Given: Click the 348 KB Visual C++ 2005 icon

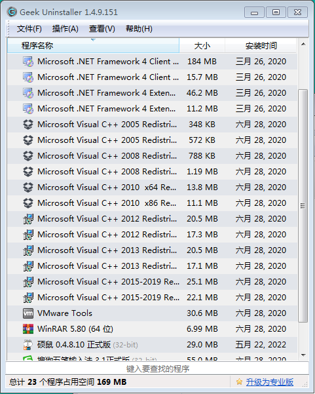Looking at the screenshot, I should click(28, 125).
